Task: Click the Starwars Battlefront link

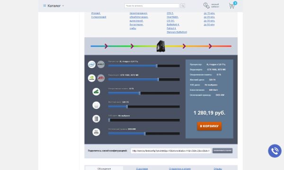Action: point(177,32)
